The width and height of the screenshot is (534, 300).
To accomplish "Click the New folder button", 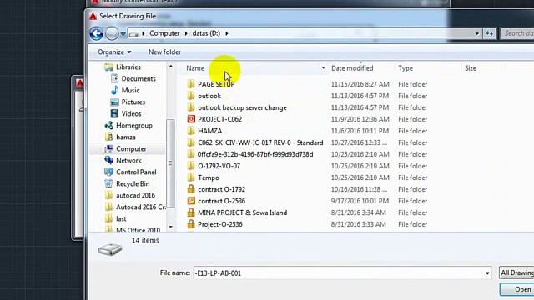I will click(x=164, y=52).
